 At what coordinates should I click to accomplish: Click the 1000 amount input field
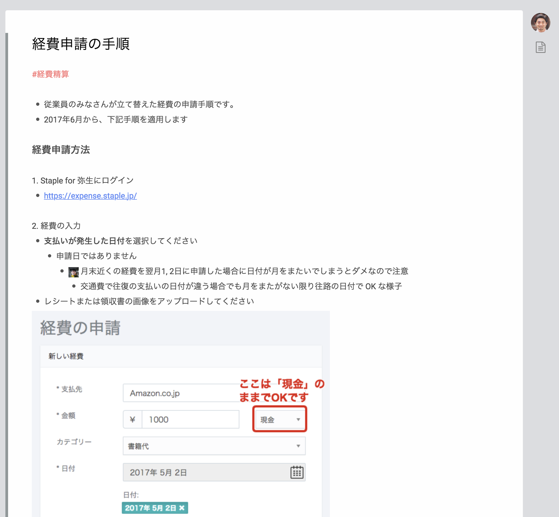[x=191, y=419]
